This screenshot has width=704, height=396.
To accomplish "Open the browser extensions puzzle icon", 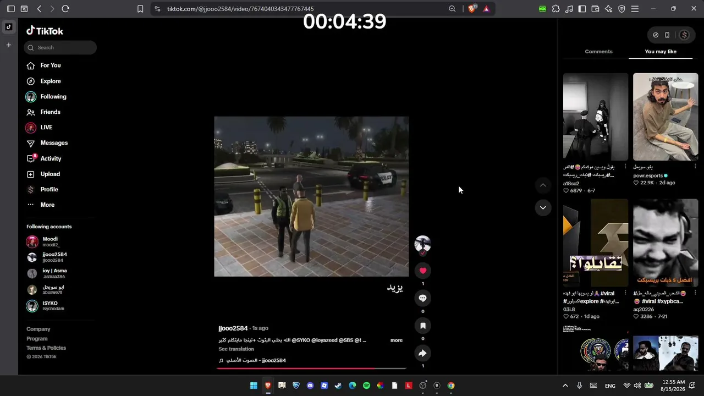I will (x=556, y=9).
